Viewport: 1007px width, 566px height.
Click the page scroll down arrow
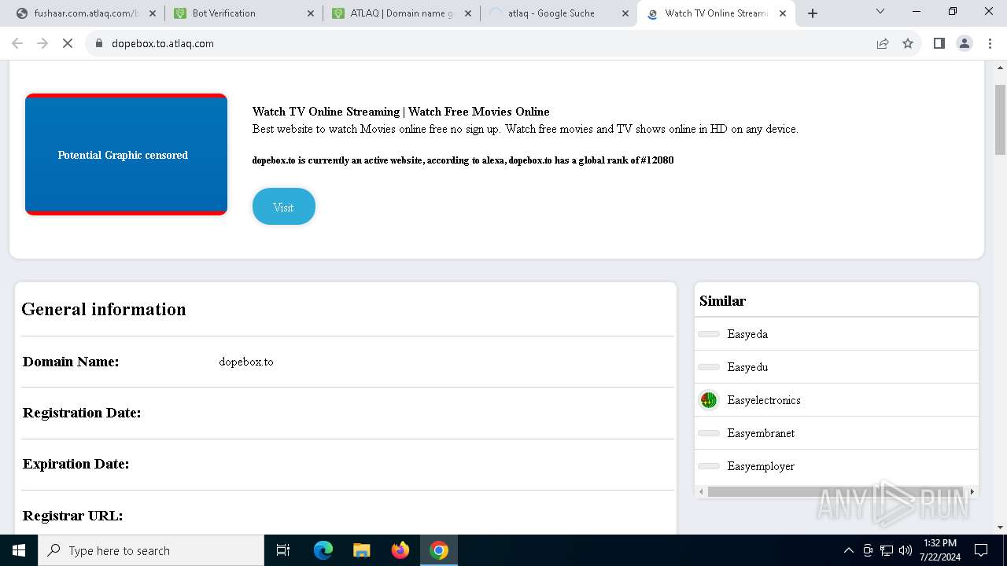click(x=1001, y=527)
